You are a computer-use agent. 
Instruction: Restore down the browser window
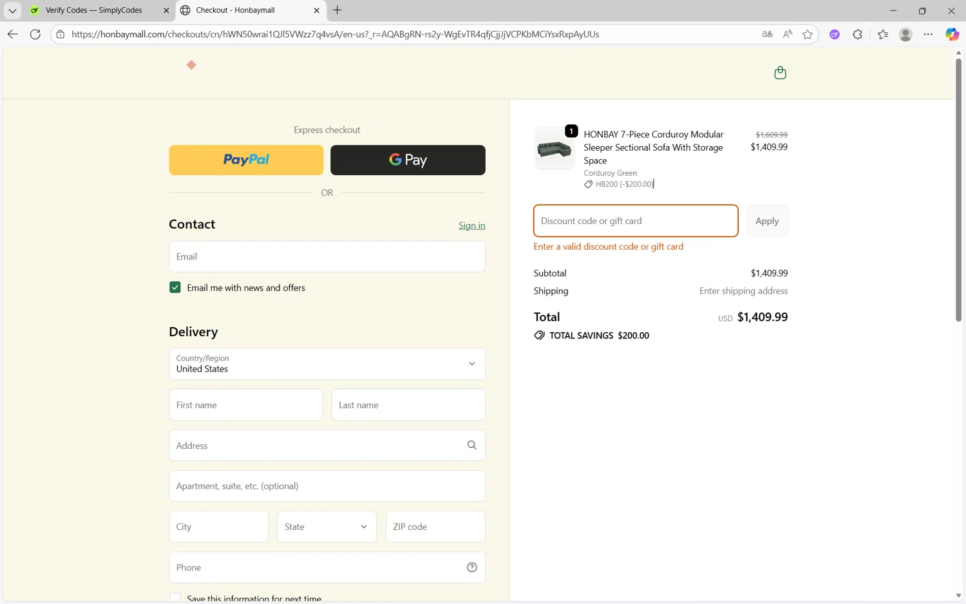(x=922, y=10)
